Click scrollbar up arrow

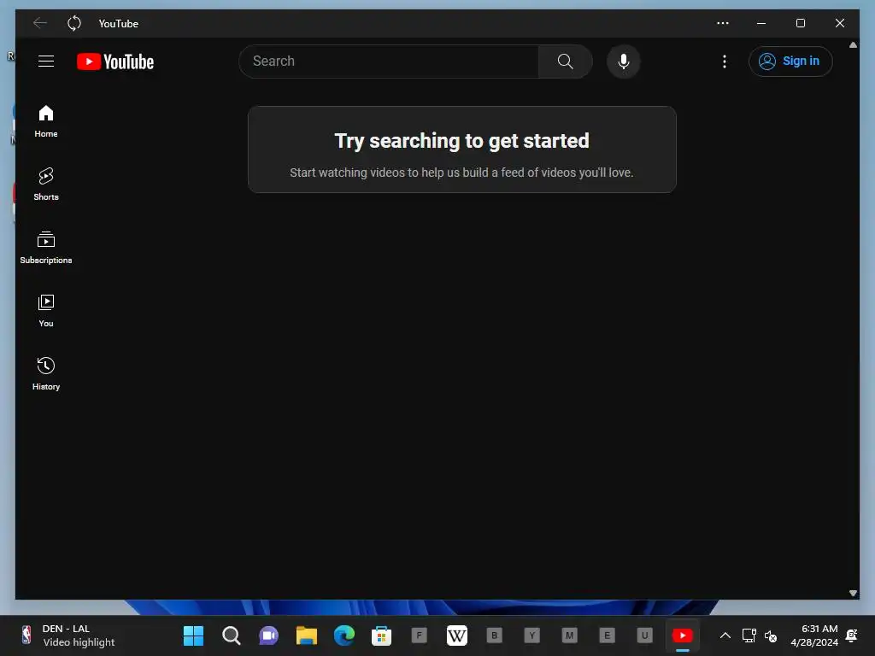[853, 45]
